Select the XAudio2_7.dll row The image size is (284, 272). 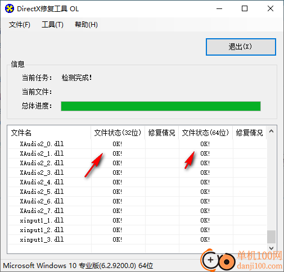tap(137, 211)
